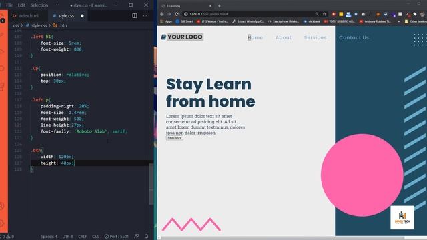
Task: Expand the hidden menu bar items ellipsis
Action: click(56, 5)
